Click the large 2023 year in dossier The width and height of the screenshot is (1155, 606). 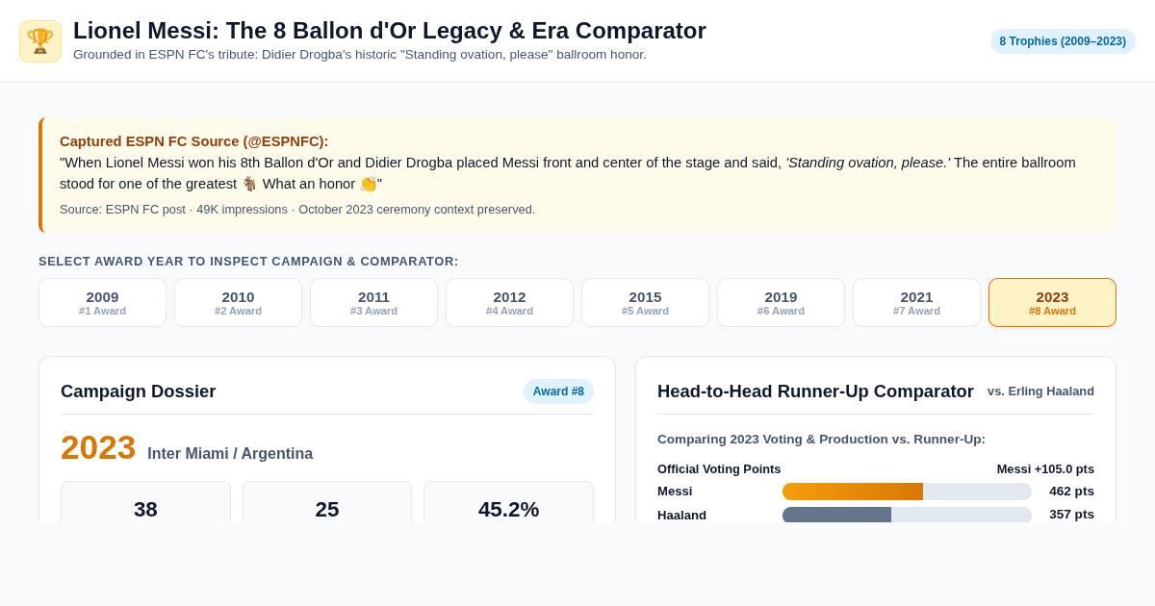[98, 447]
